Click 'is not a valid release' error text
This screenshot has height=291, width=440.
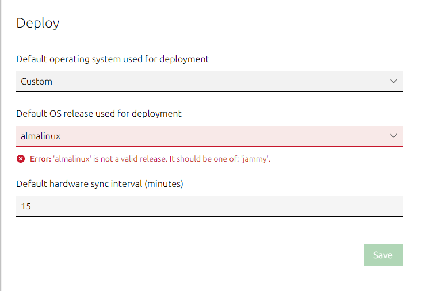[x=133, y=159]
